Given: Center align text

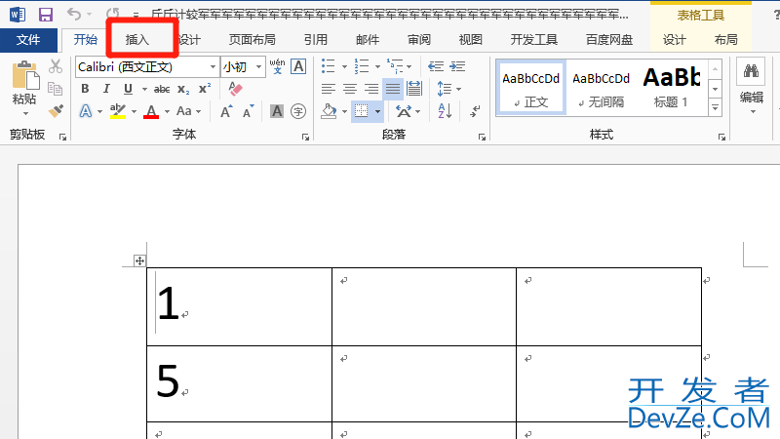Looking at the screenshot, I should pyautogui.click(x=350, y=89).
